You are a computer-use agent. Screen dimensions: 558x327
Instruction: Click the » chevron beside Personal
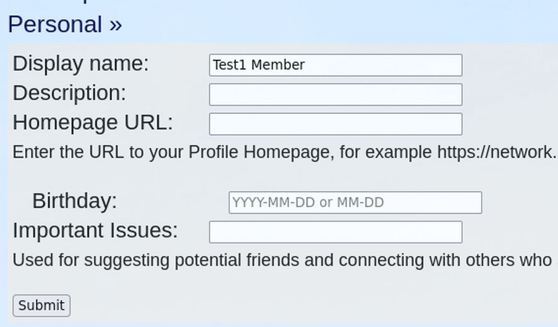click(115, 25)
